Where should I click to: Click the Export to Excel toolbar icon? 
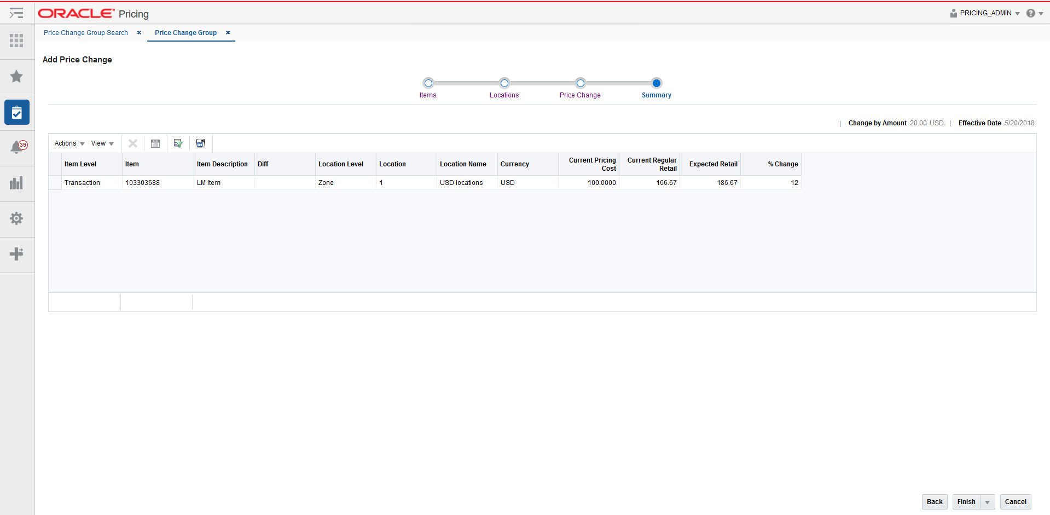point(177,143)
